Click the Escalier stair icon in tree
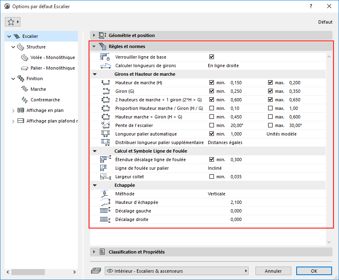The height and width of the screenshot is (280, 339). pyautogui.click(x=17, y=36)
